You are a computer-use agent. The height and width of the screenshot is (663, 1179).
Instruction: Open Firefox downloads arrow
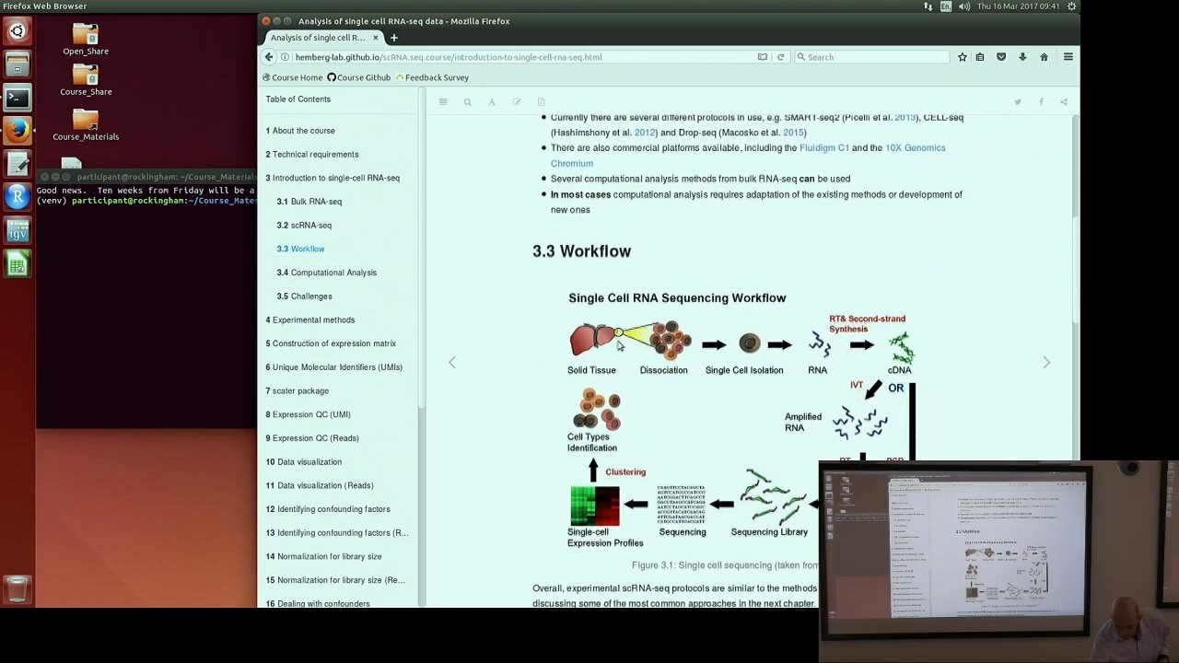[1022, 57]
